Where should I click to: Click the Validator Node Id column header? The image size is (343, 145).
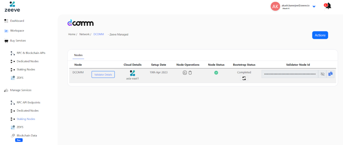[298, 65]
